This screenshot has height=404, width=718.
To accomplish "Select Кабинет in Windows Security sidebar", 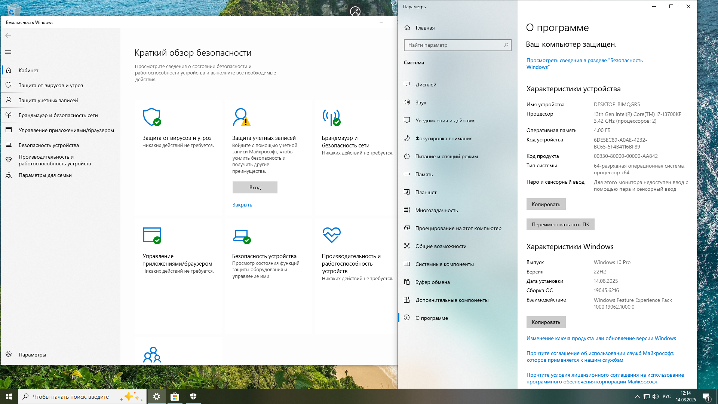I will (x=61, y=70).
